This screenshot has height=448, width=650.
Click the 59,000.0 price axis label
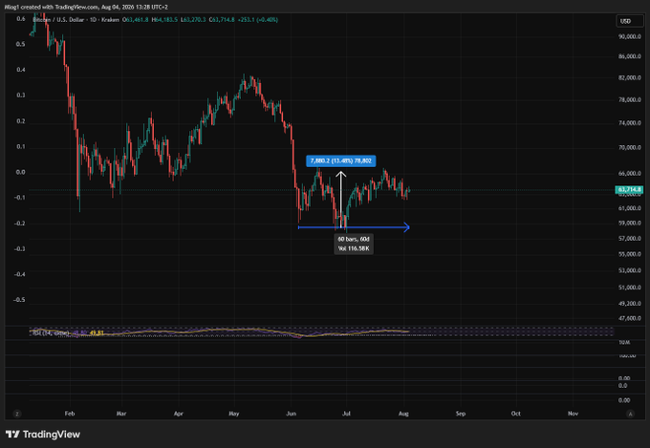[629, 223]
